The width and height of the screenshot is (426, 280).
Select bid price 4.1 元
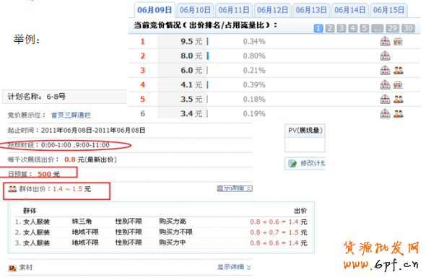pyautogui.click(x=191, y=84)
